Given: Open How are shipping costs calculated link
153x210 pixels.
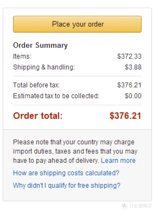Looking at the screenshot, I should (x=66, y=173).
